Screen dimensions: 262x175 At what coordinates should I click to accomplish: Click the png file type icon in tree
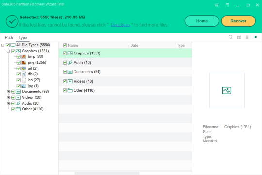24,63
